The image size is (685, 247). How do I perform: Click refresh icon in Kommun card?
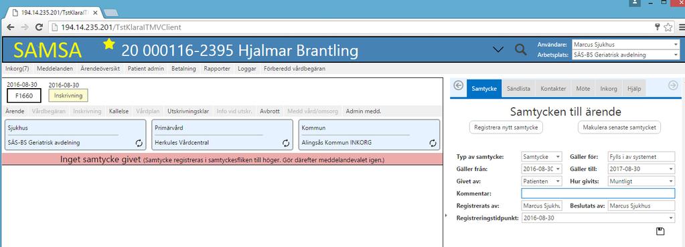433,142
